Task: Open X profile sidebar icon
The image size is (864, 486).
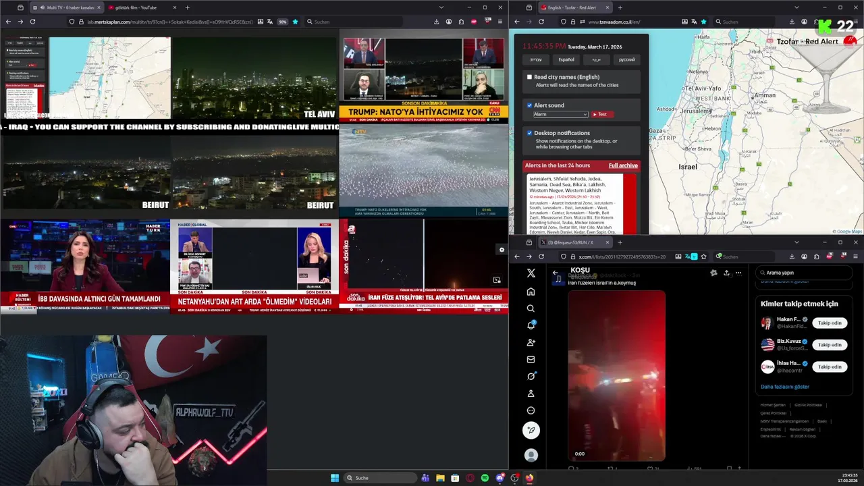Action: [531, 394]
